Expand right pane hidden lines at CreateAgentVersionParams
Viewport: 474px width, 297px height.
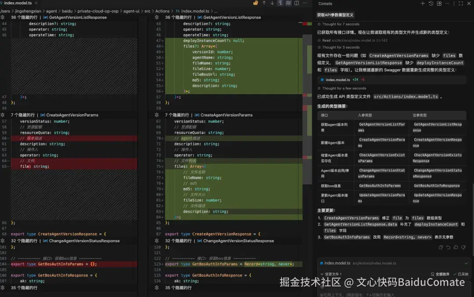click(x=157, y=115)
